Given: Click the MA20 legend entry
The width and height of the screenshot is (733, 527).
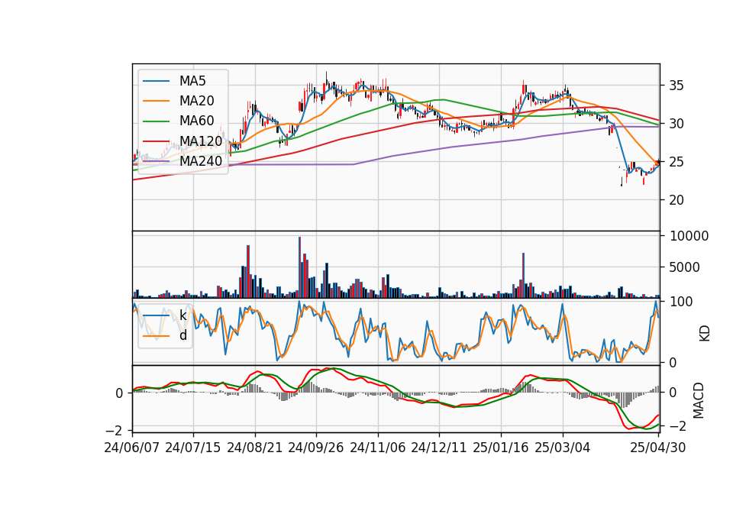Looking at the screenshot, I should click(178, 101).
